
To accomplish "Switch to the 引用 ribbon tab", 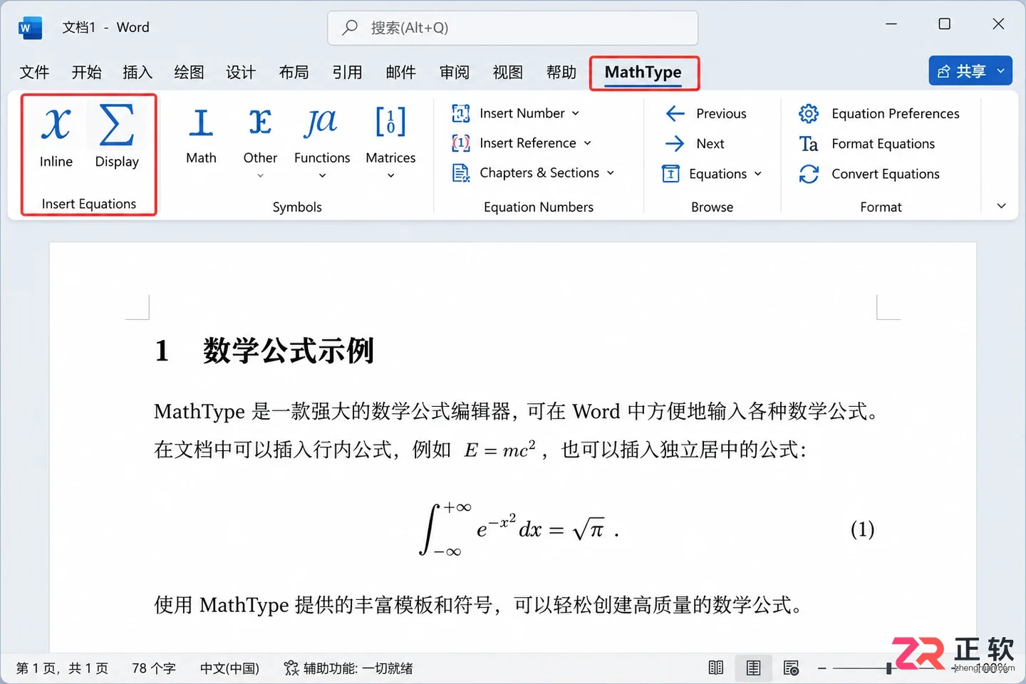I will [347, 72].
